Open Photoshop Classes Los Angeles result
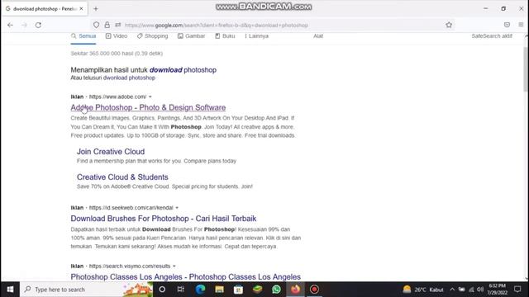Viewport: 529px width, 297px height. [x=185, y=277]
